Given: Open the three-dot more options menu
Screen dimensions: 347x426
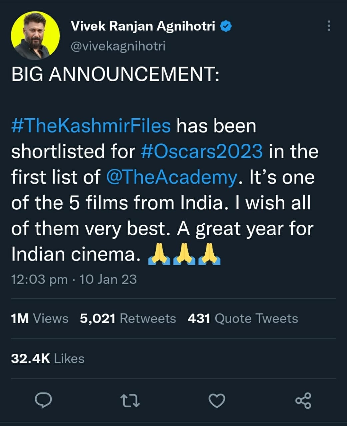Looking at the screenshot, I should point(329,26).
